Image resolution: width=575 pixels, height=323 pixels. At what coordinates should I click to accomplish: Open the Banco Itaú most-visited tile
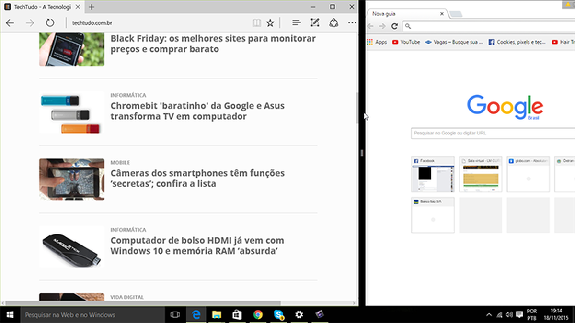point(433,215)
